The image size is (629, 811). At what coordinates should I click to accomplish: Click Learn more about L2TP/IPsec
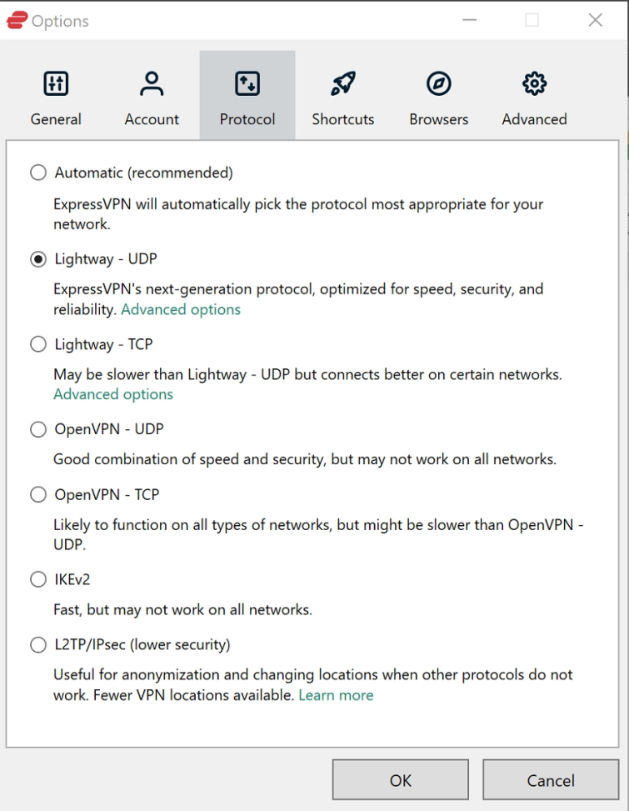pyautogui.click(x=336, y=694)
